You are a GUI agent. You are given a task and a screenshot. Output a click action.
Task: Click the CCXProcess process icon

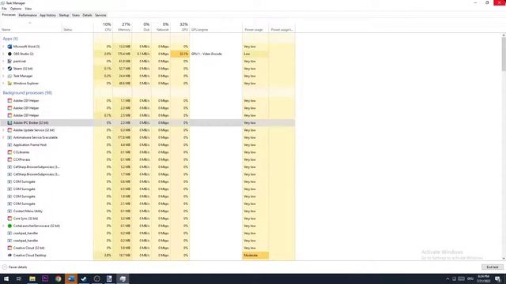[x=9, y=159]
